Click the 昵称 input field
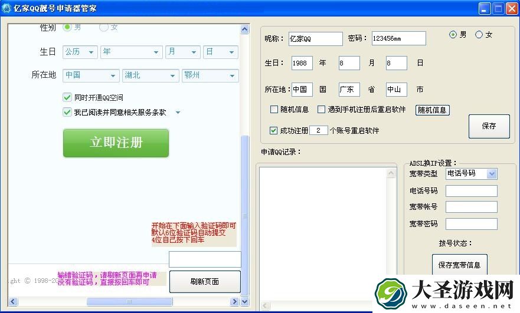This screenshot has width=520, height=313. pos(315,39)
